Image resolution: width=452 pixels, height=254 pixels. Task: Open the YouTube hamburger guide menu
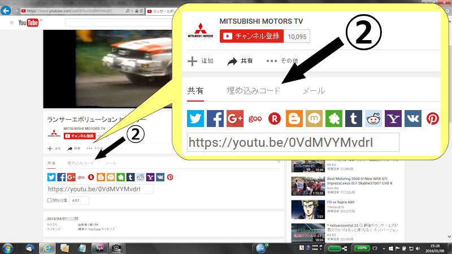(x=12, y=23)
